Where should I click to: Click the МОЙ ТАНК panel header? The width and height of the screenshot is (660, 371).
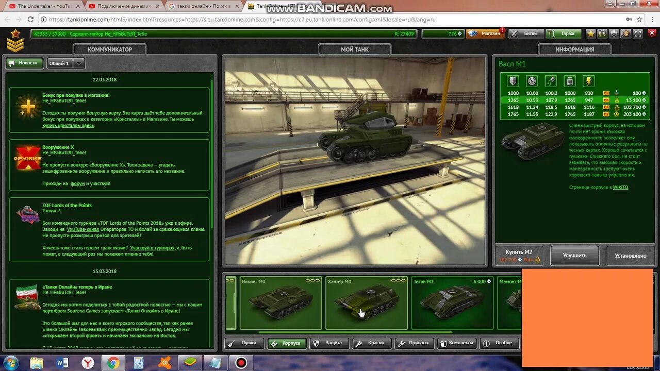pyautogui.click(x=355, y=49)
